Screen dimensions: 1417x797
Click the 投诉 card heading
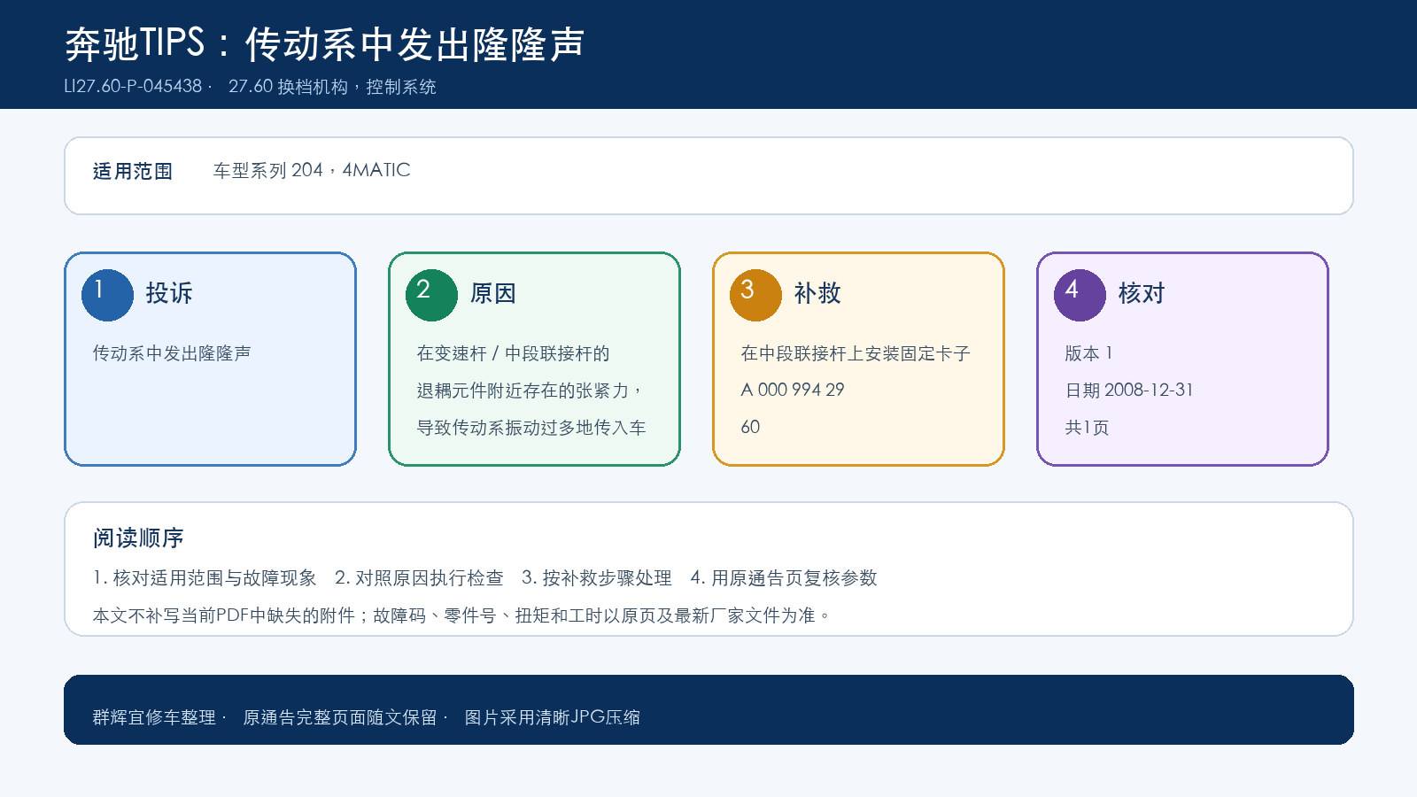(169, 293)
